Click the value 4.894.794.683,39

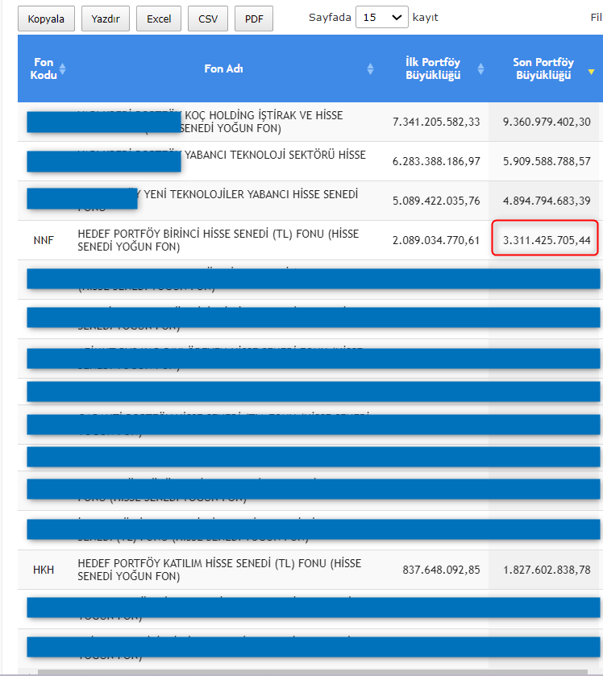click(x=547, y=201)
